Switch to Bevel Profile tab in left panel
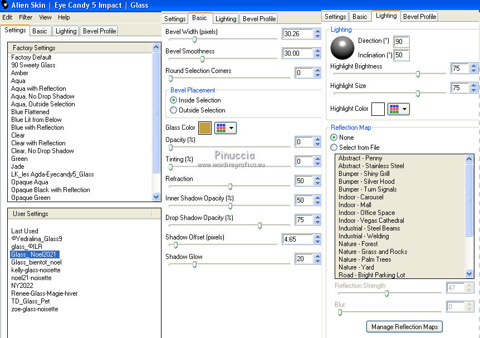480x338 pixels. click(100, 31)
